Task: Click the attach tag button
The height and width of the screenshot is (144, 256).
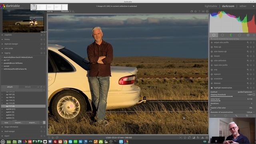Action: pyautogui.click(x=10, y=87)
